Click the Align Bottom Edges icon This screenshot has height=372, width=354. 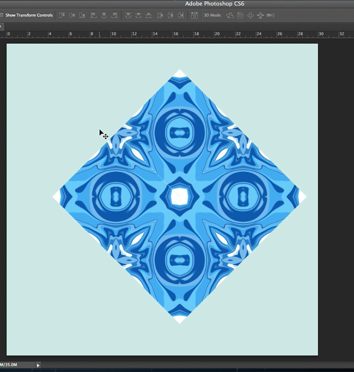tap(82, 15)
